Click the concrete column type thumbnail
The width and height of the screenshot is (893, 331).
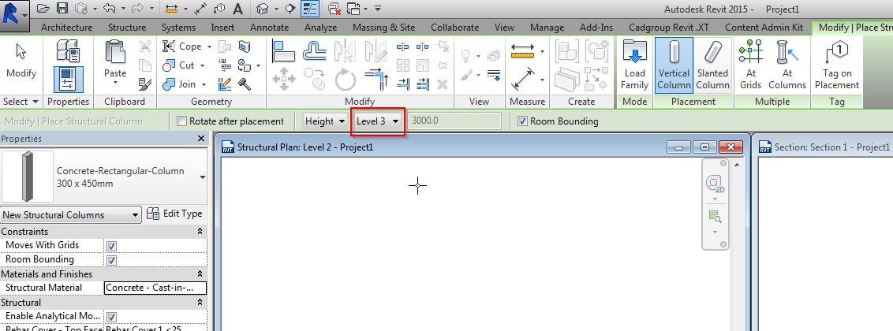pos(28,177)
